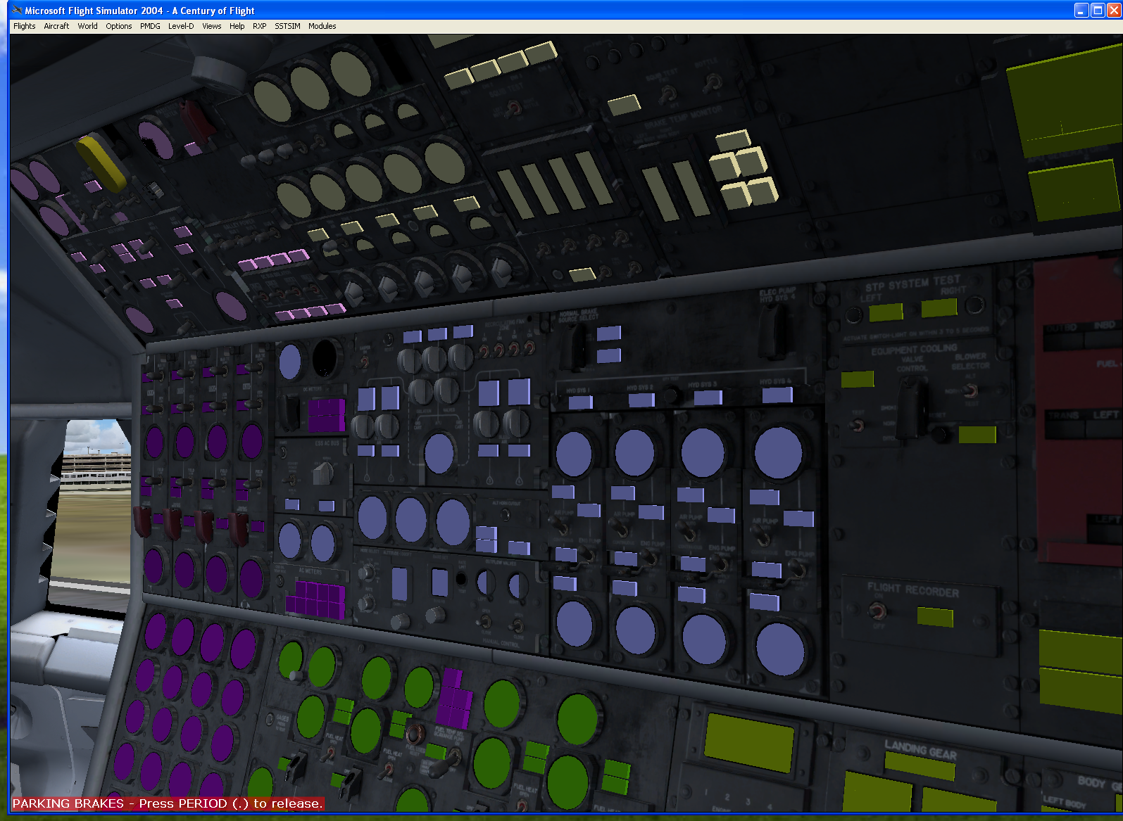The image size is (1123, 821).
Task: Open the World menu
Action: coord(87,26)
